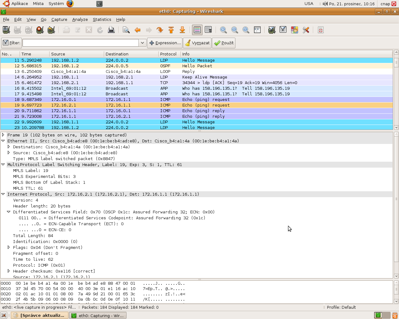Viewport: 399px width, 319px height.
Task: Collapse the Internet Protocol section
Action: 3,194
